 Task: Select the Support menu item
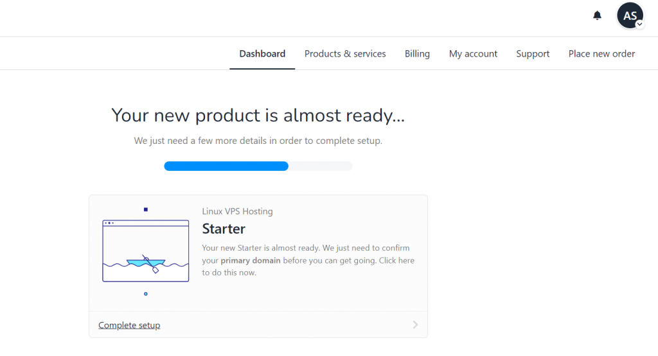click(x=533, y=54)
